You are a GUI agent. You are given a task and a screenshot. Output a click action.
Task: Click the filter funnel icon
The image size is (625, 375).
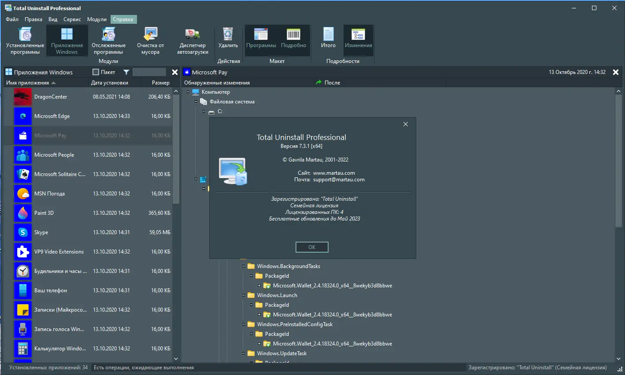point(126,72)
